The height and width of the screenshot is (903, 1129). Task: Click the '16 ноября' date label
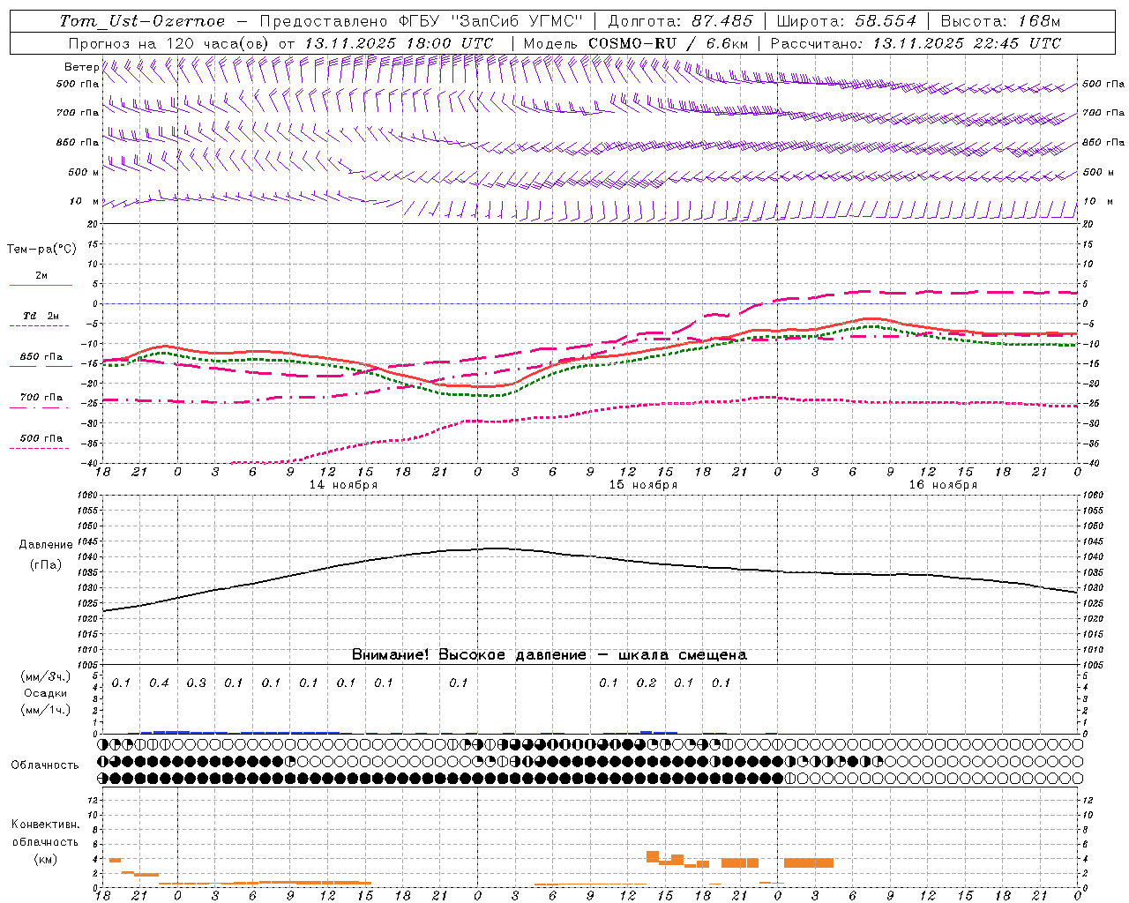[943, 484]
